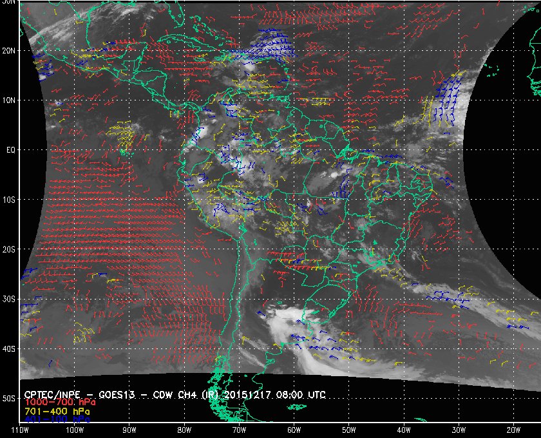Click the 20N latitude label
Image resolution: width=541 pixels, height=438 pixels.
click(8, 51)
